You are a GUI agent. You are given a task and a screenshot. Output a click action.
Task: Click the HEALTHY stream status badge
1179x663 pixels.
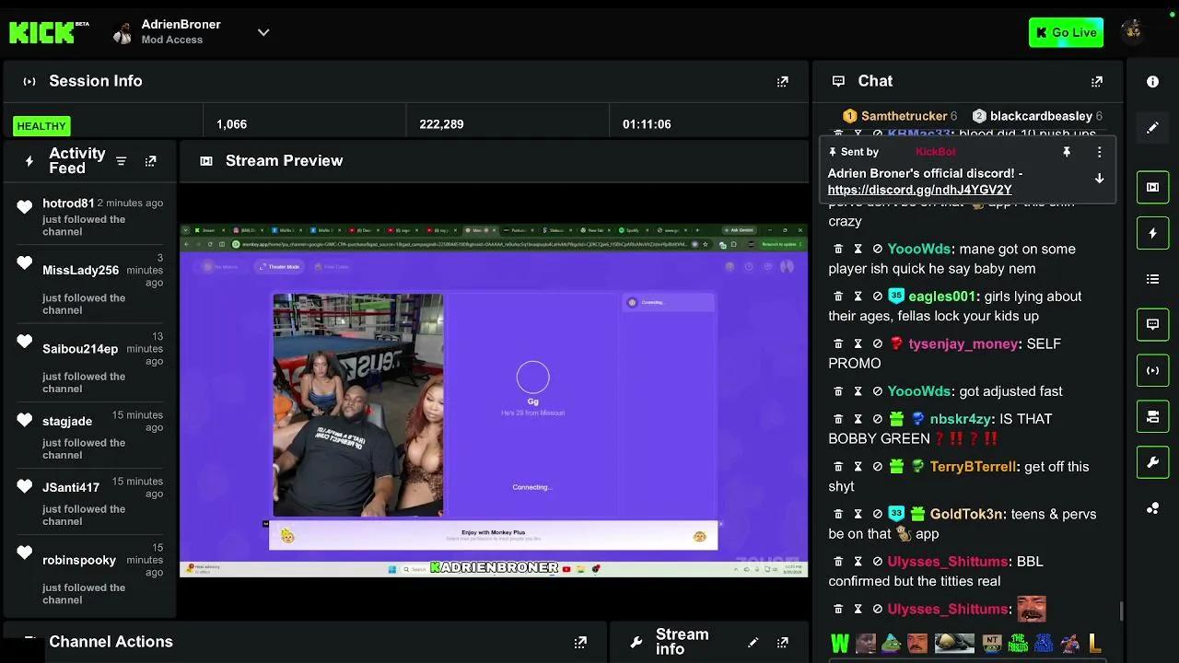[41, 125]
